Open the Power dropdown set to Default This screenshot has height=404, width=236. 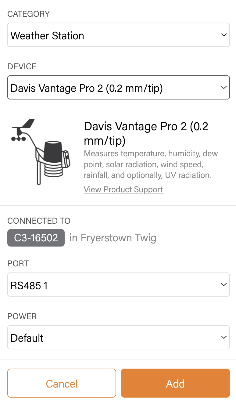tap(113, 337)
